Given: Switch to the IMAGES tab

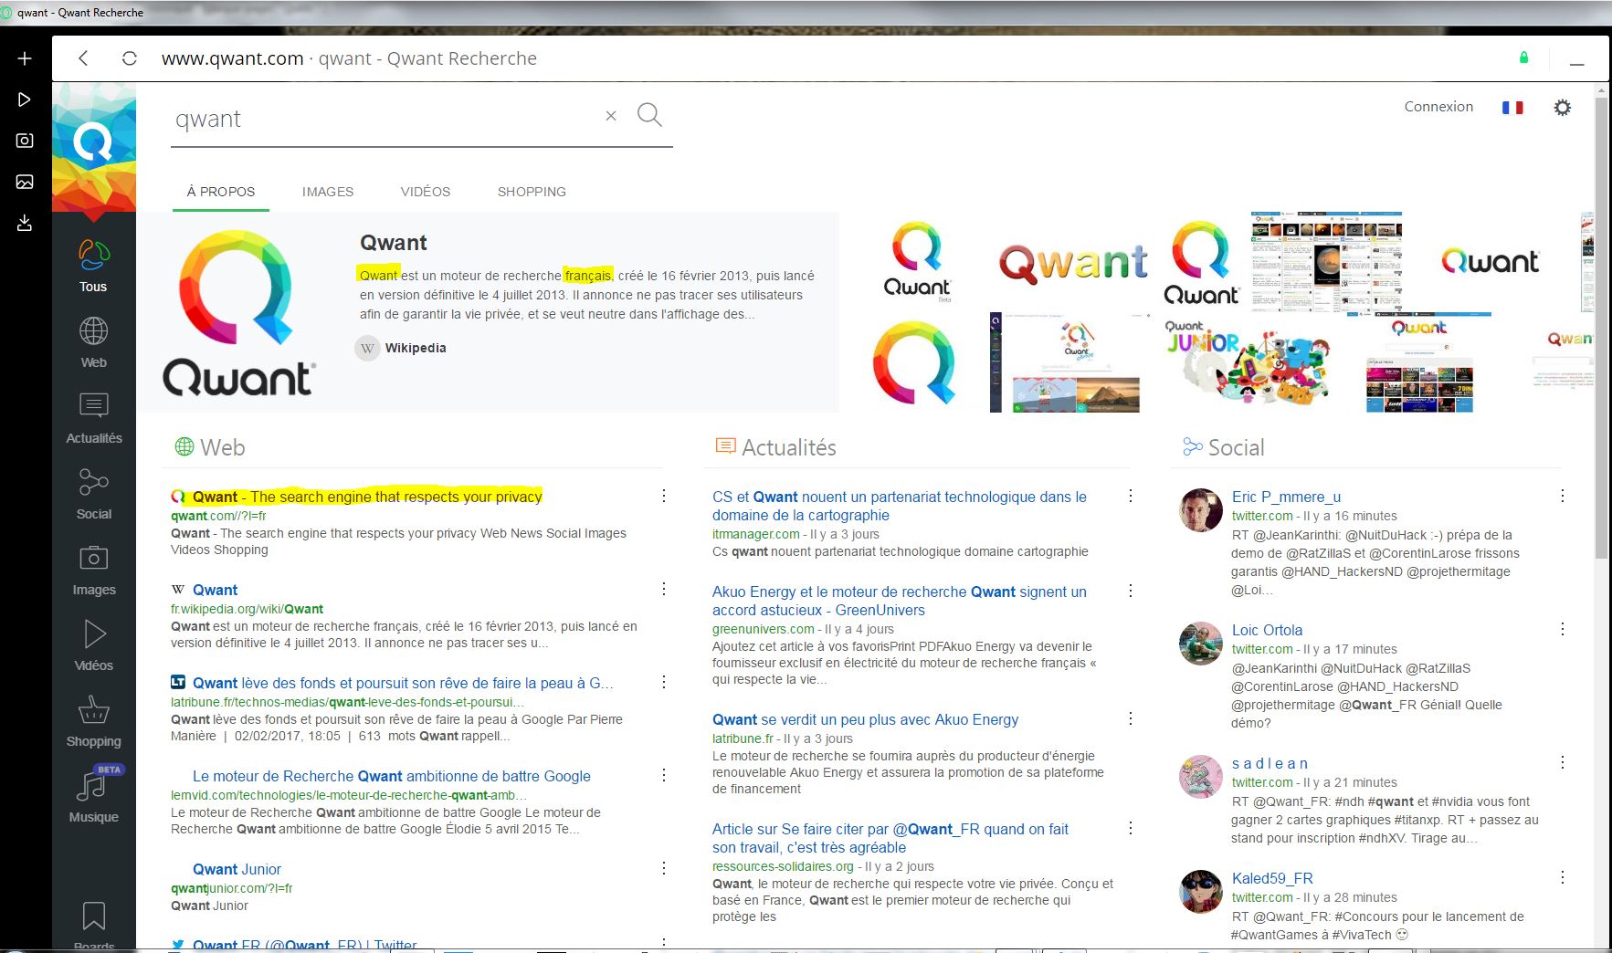Looking at the screenshot, I should pos(328,192).
